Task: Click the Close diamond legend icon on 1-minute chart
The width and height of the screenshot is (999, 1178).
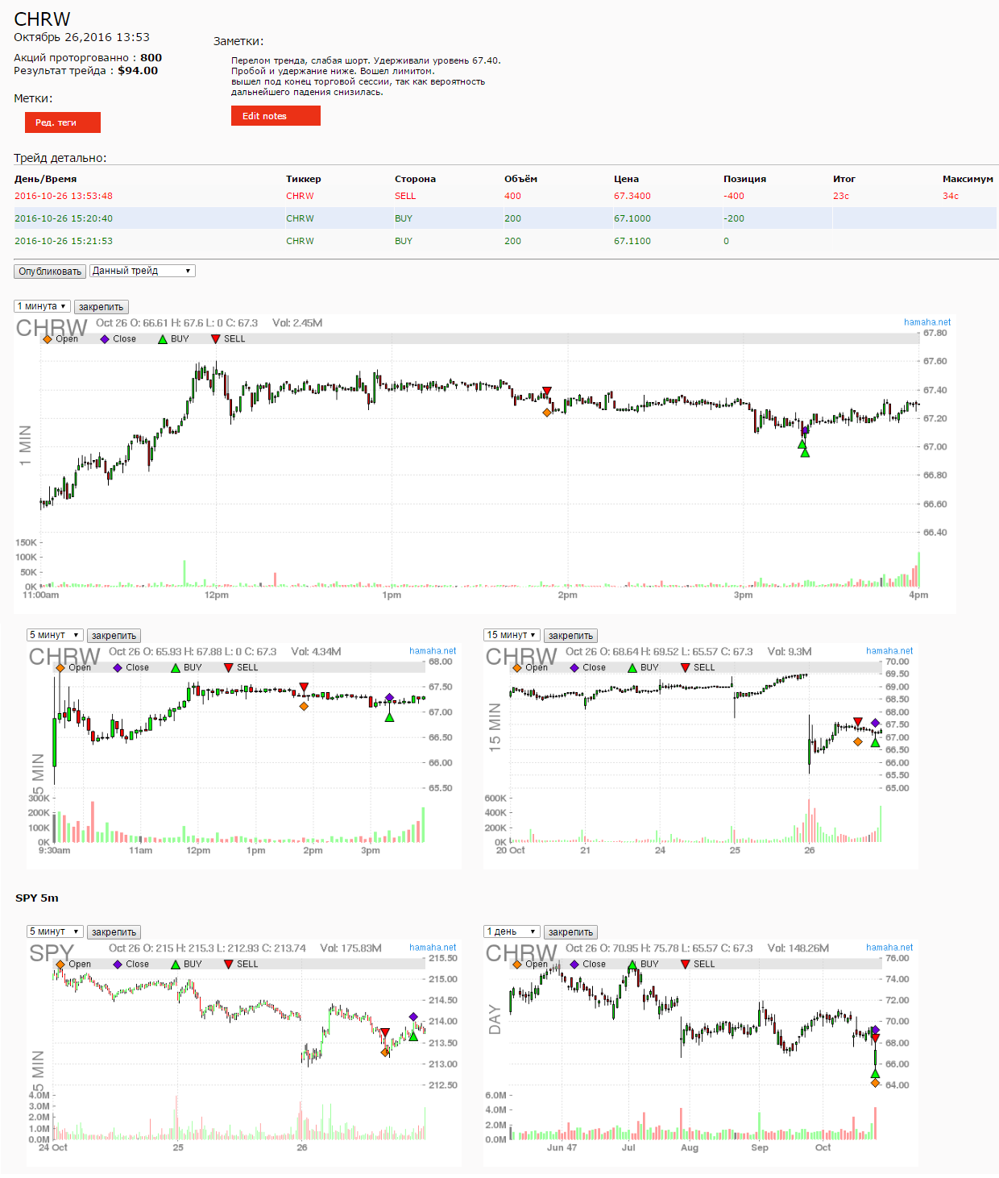Action: 105,339
